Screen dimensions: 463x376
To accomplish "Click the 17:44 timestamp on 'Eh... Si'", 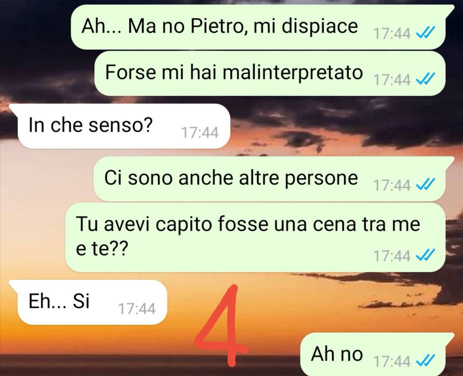I will (137, 309).
